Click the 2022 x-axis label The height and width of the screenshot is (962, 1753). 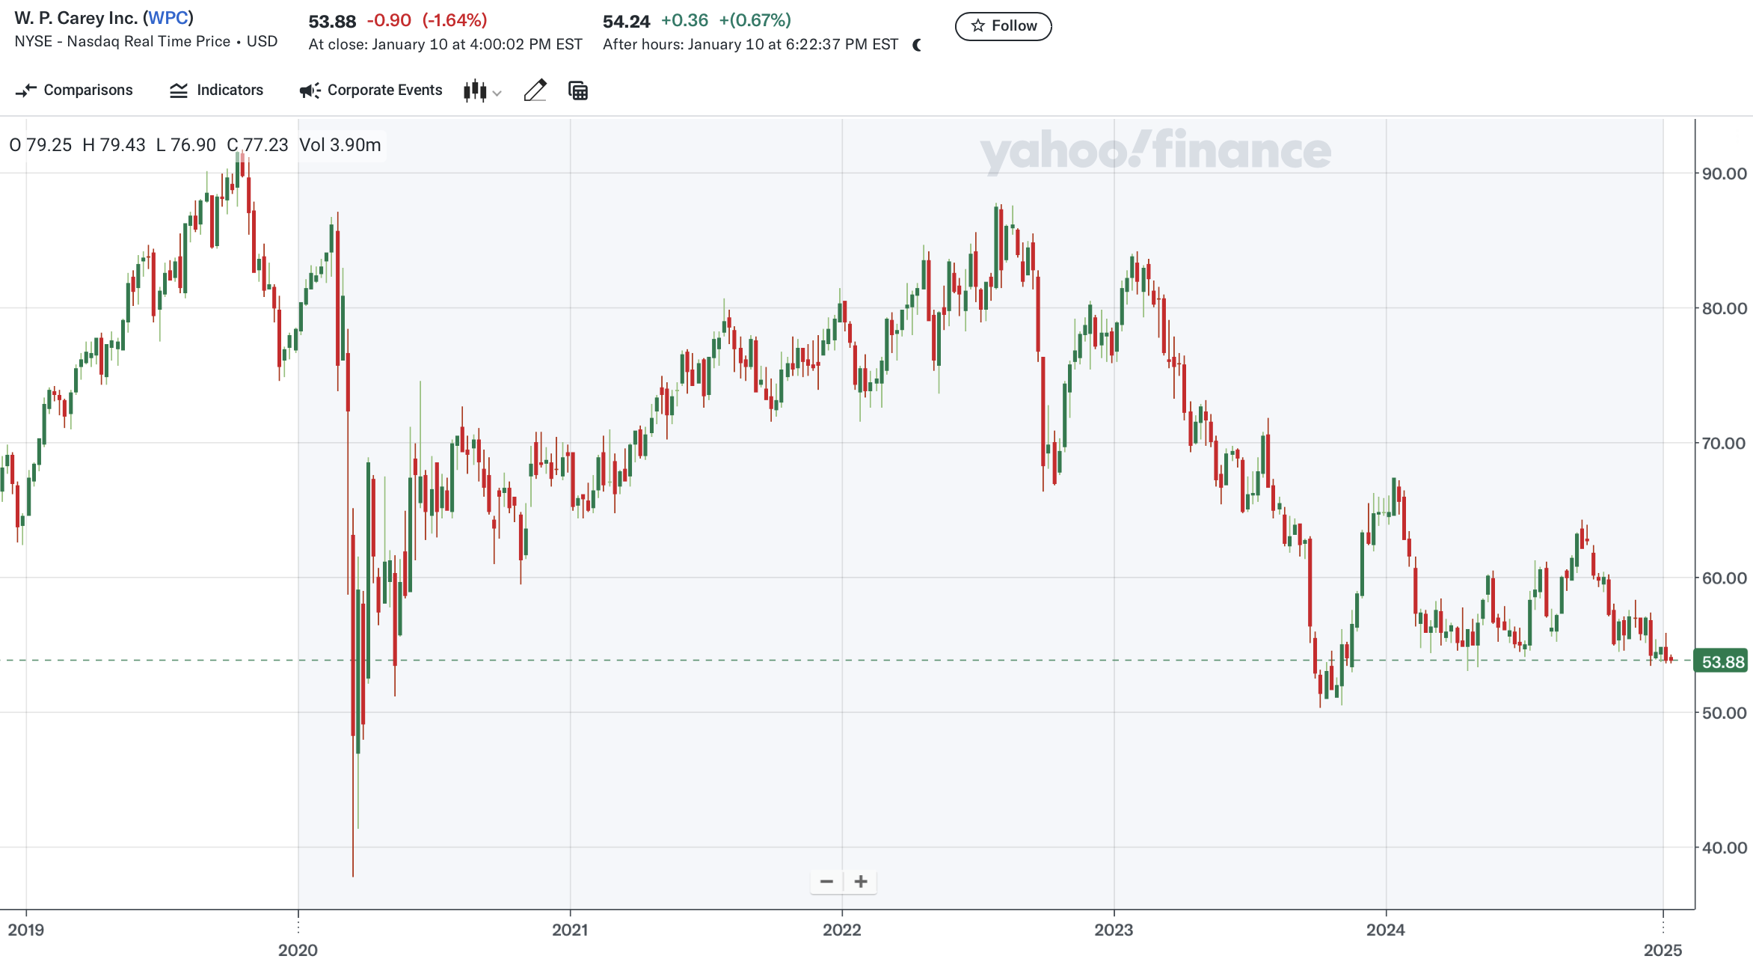pyautogui.click(x=842, y=930)
